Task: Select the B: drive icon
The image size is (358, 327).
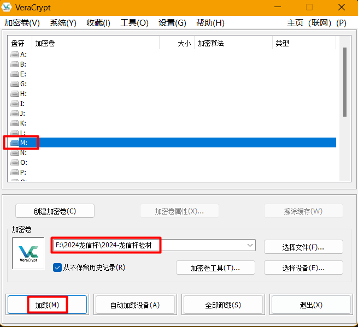Action: pyautogui.click(x=15, y=64)
